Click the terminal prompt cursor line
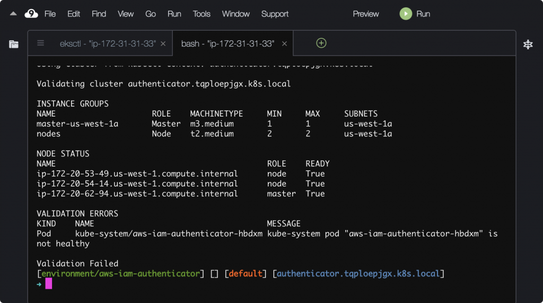This screenshot has height=303, width=543. pyautogui.click(x=49, y=284)
